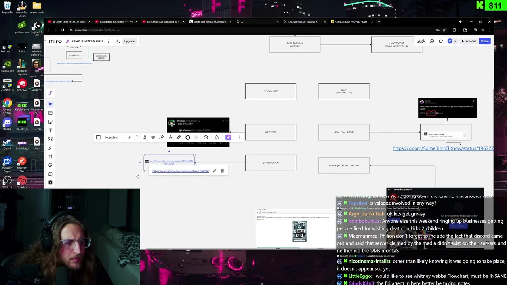Open the xheartrender status link in popup
This screenshot has height=285, width=507.
click(181, 171)
